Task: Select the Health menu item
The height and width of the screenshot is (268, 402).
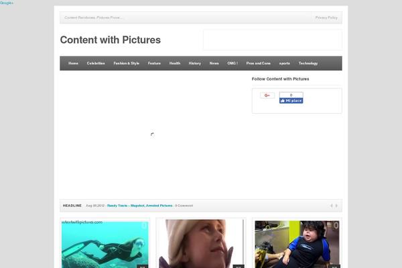Action: click(x=175, y=63)
